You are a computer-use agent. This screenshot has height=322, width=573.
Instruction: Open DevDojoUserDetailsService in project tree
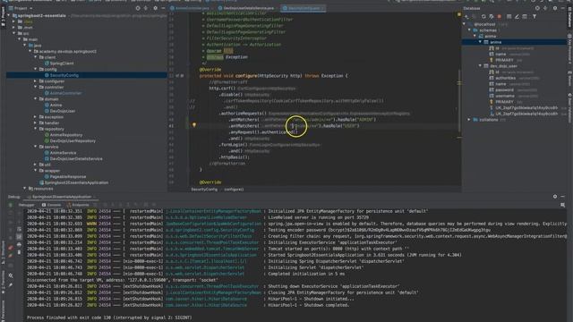[x=76, y=158]
